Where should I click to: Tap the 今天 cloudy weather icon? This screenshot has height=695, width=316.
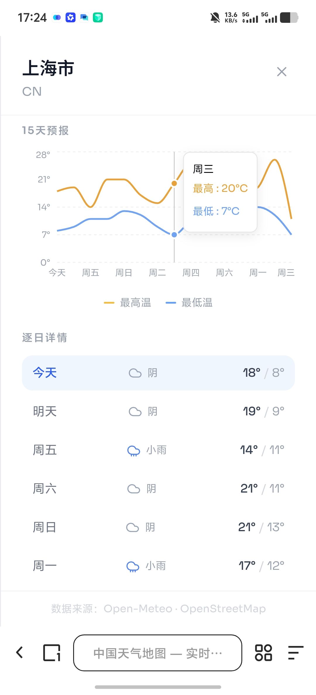[135, 373]
